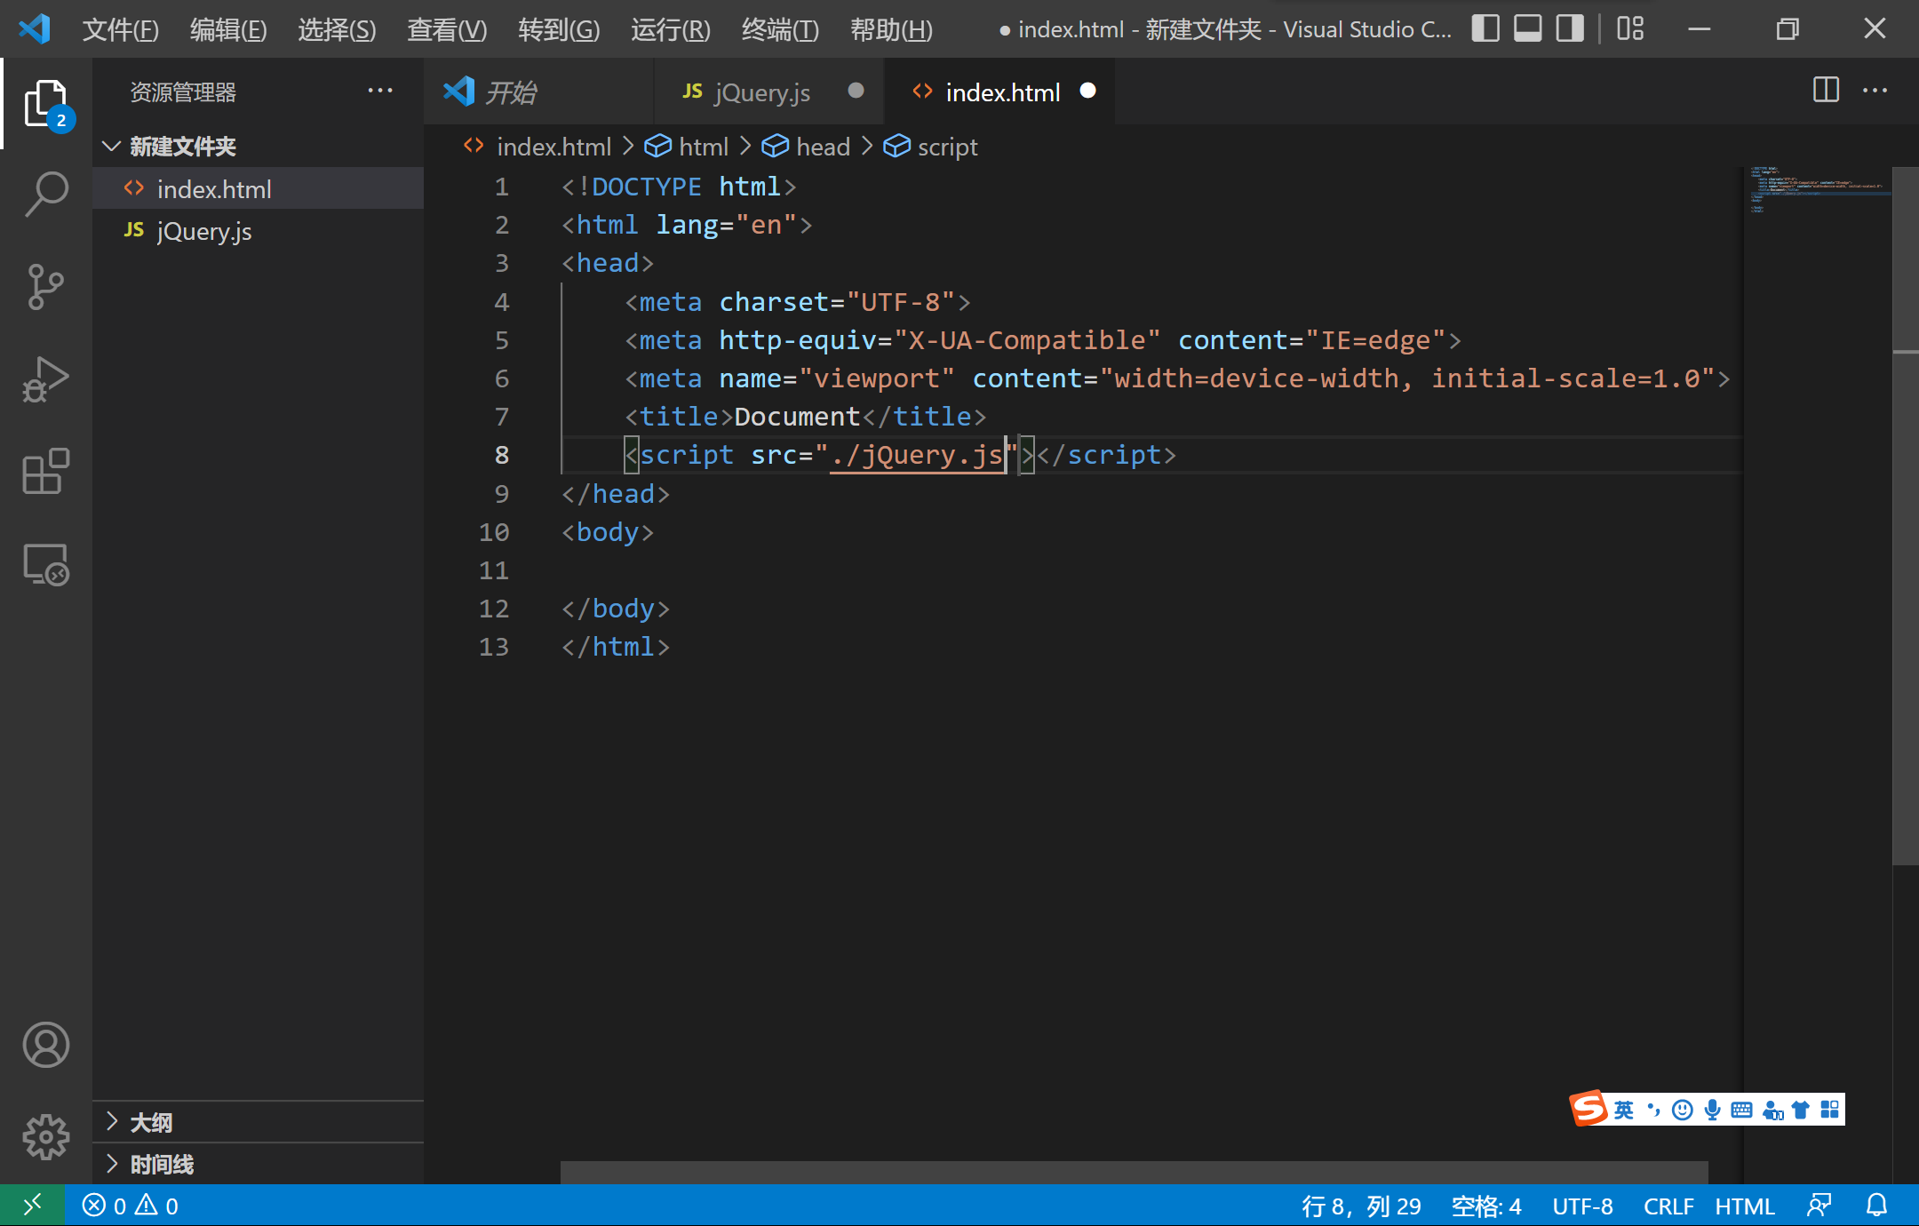Click HTML language mode in status bar
The height and width of the screenshot is (1226, 1919).
(1744, 1206)
